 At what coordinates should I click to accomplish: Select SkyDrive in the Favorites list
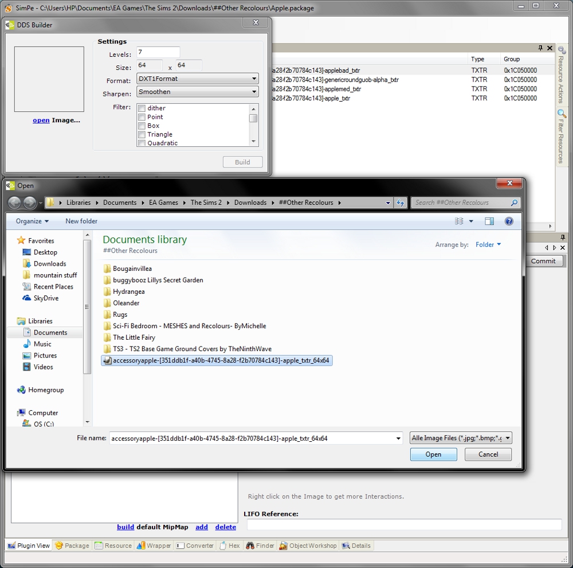point(46,298)
